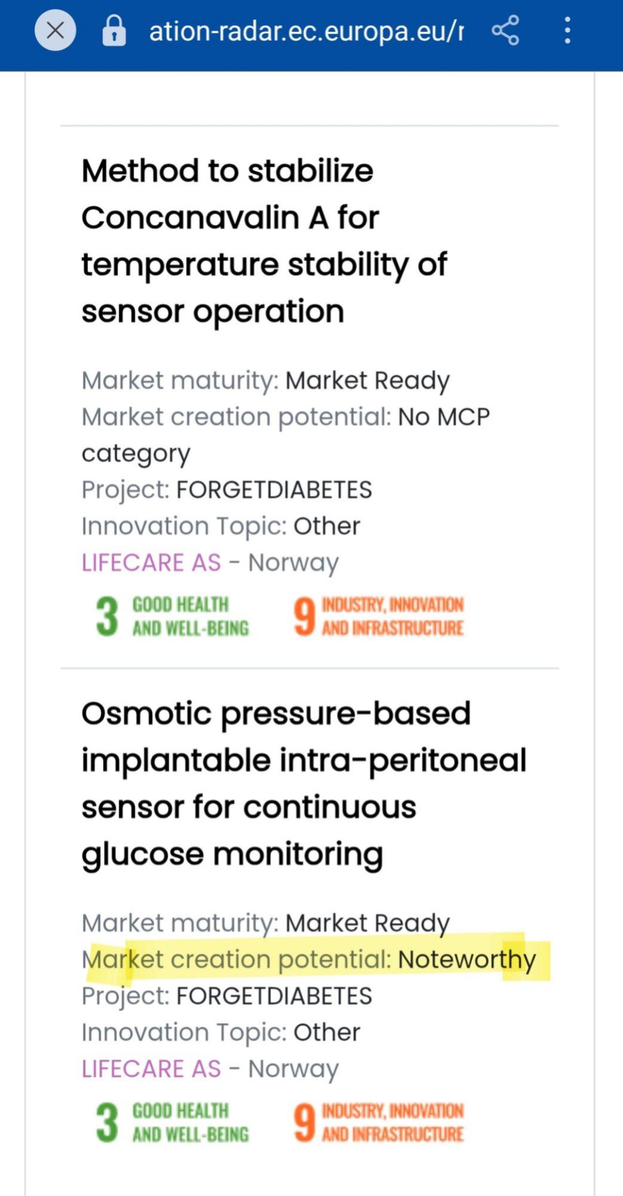
Task: Tap "Market Ready" maturity in the osmotic entry
Action: [x=367, y=923]
